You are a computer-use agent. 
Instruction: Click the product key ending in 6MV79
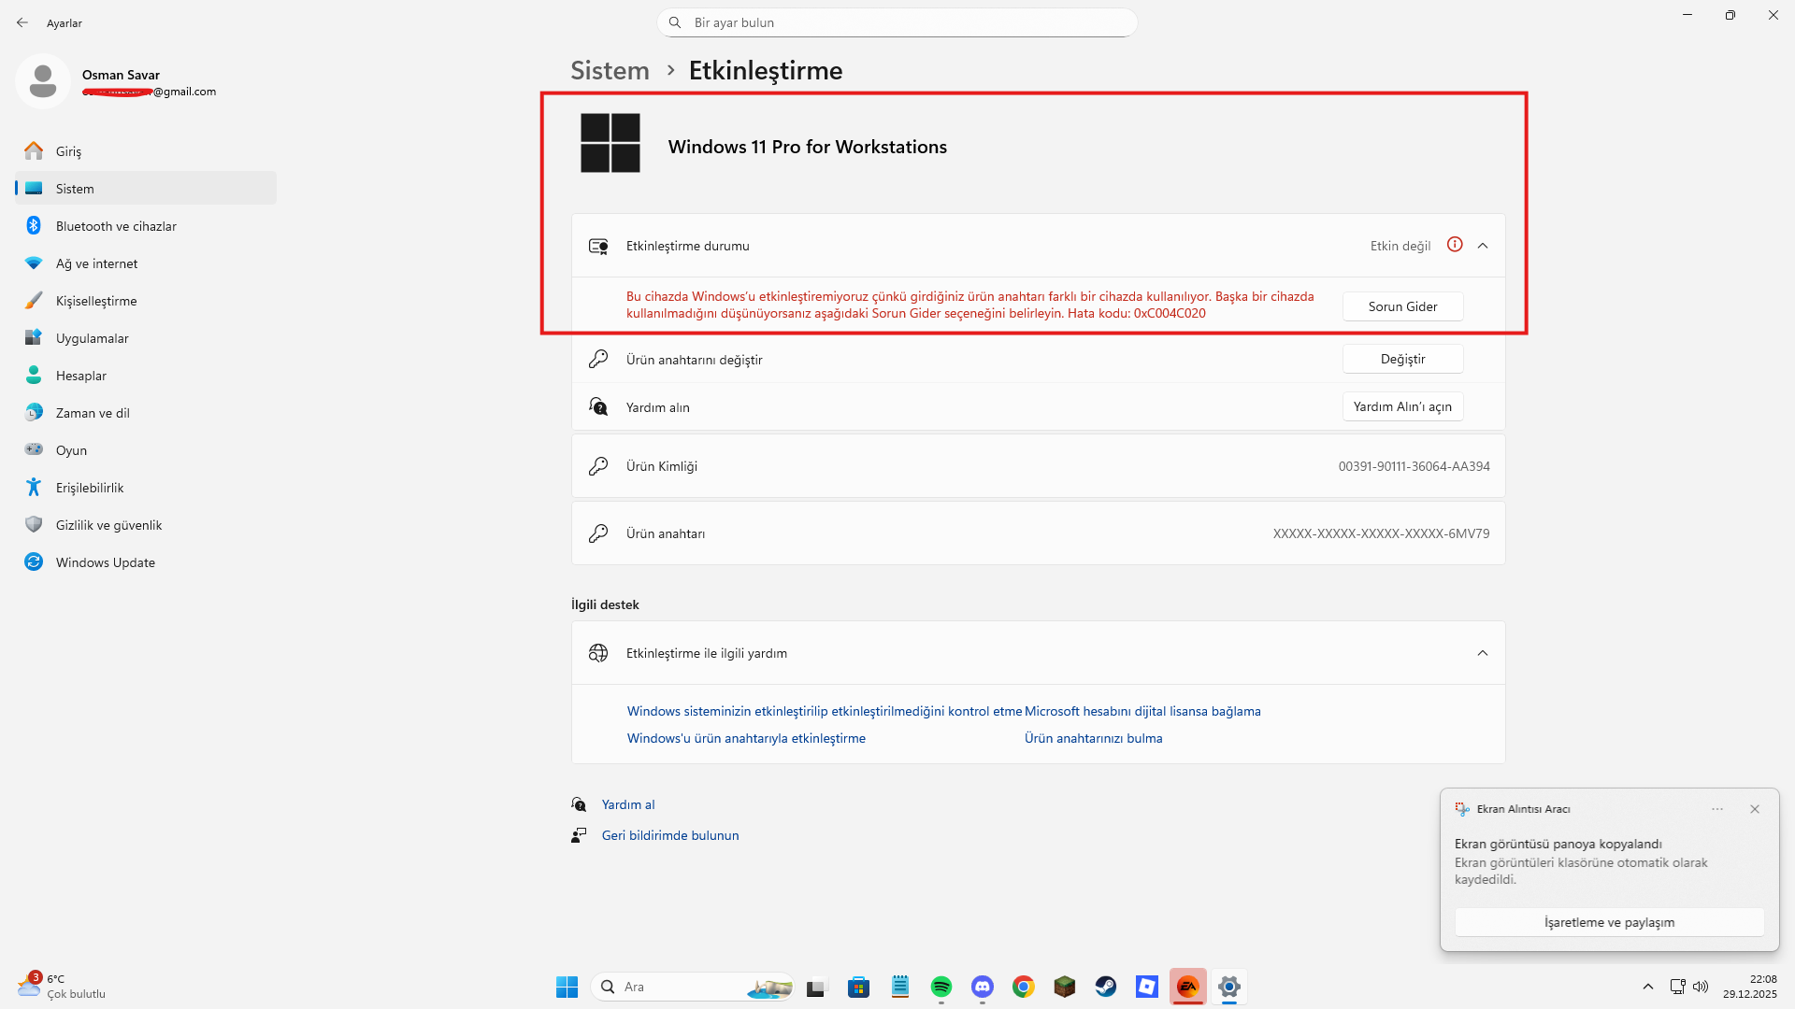pyautogui.click(x=1381, y=533)
